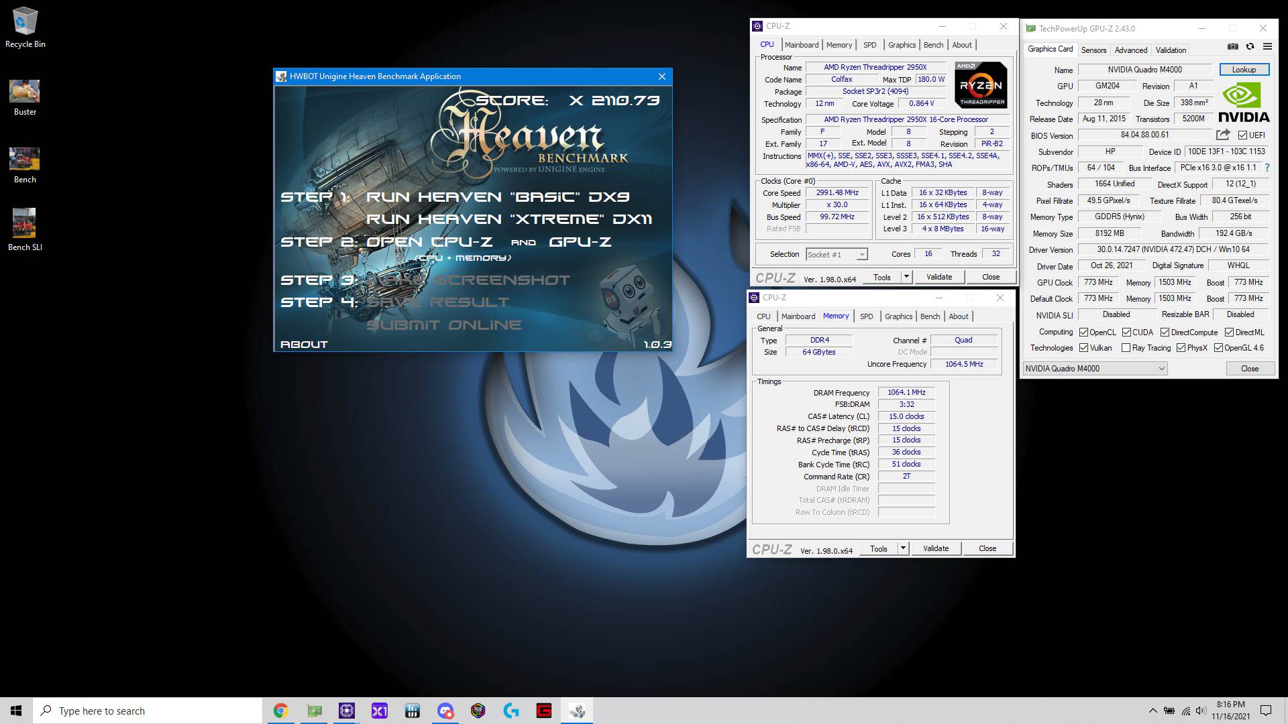The height and width of the screenshot is (724, 1288).
Task: Click the GPU-Z refresh icon
Action: 1250,46
